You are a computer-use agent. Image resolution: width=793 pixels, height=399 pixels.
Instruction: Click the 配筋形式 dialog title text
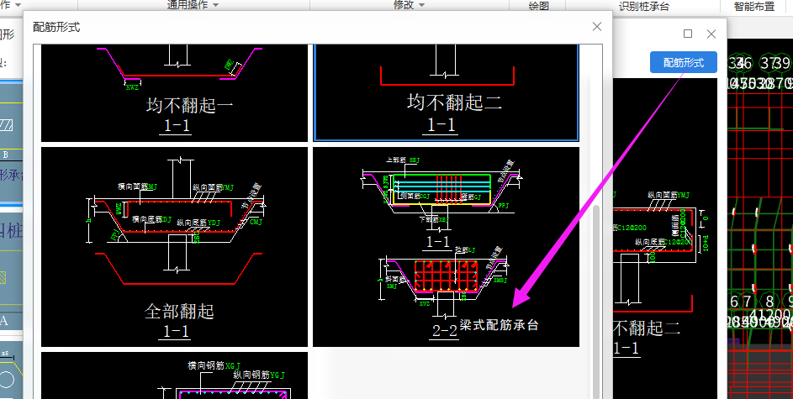point(56,27)
